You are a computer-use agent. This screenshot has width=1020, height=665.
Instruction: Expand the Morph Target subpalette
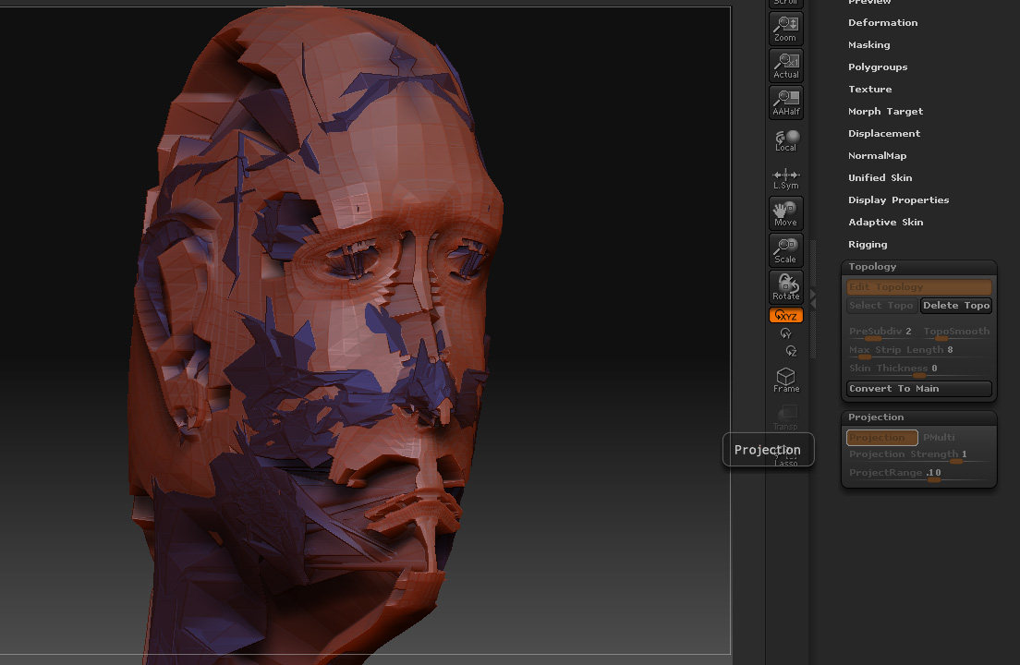pos(885,111)
